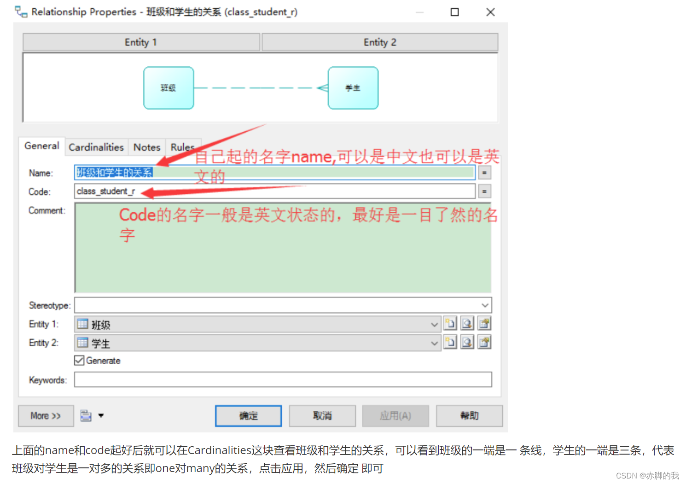Image resolution: width=686 pixels, height=484 pixels.
Task: Click the relationship icon in the title bar
Action: coord(20,12)
